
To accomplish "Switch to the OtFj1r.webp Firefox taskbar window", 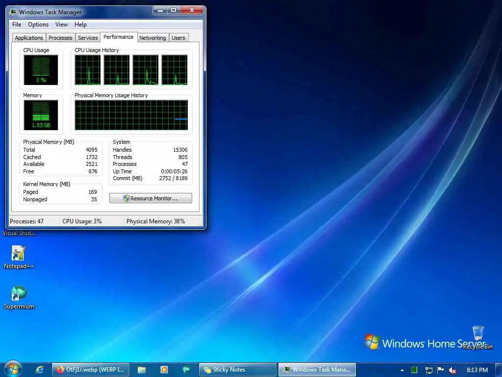I will 91,370.
